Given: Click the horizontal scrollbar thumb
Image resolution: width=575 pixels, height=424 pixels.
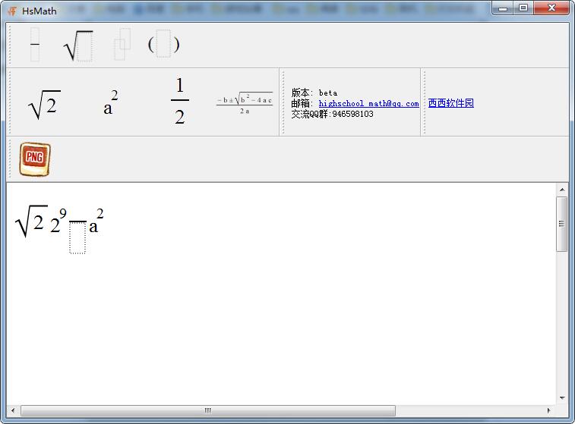Looking at the screenshot, I should [x=208, y=410].
